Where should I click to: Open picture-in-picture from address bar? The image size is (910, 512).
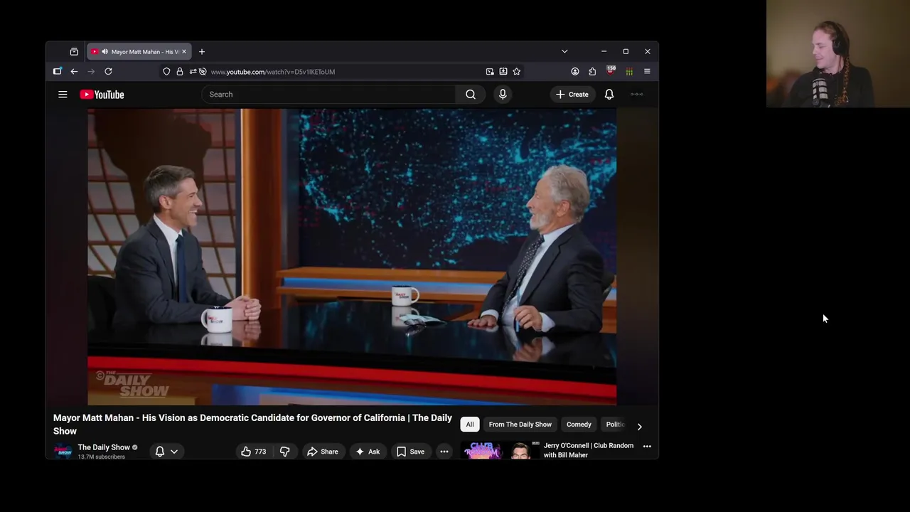[490, 72]
